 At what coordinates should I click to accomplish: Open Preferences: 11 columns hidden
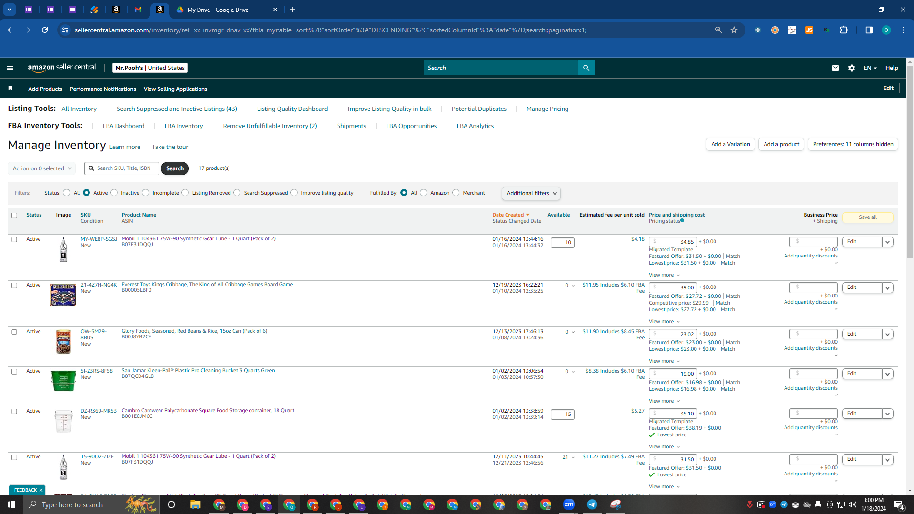[x=853, y=144]
